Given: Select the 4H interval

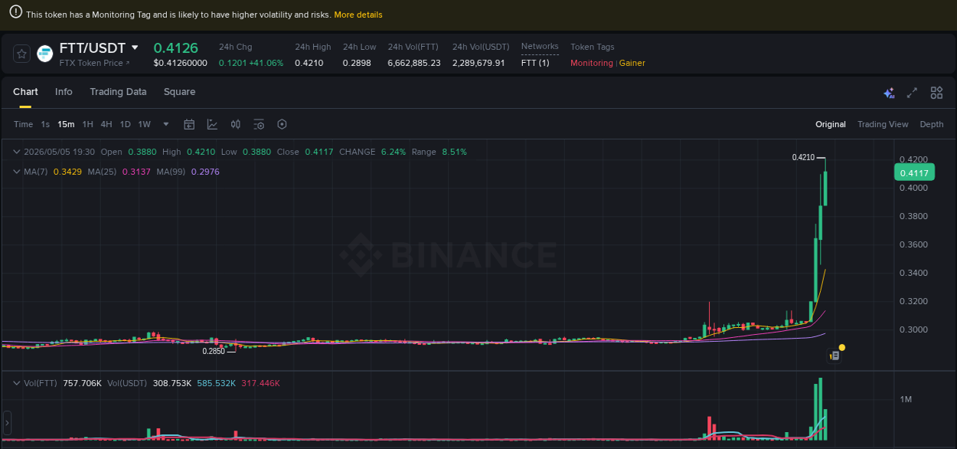Looking at the screenshot, I should (106, 124).
